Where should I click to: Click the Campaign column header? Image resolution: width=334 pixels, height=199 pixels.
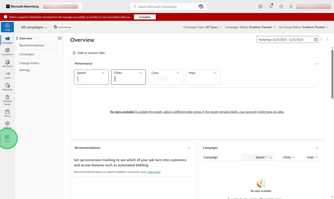tap(211, 157)
